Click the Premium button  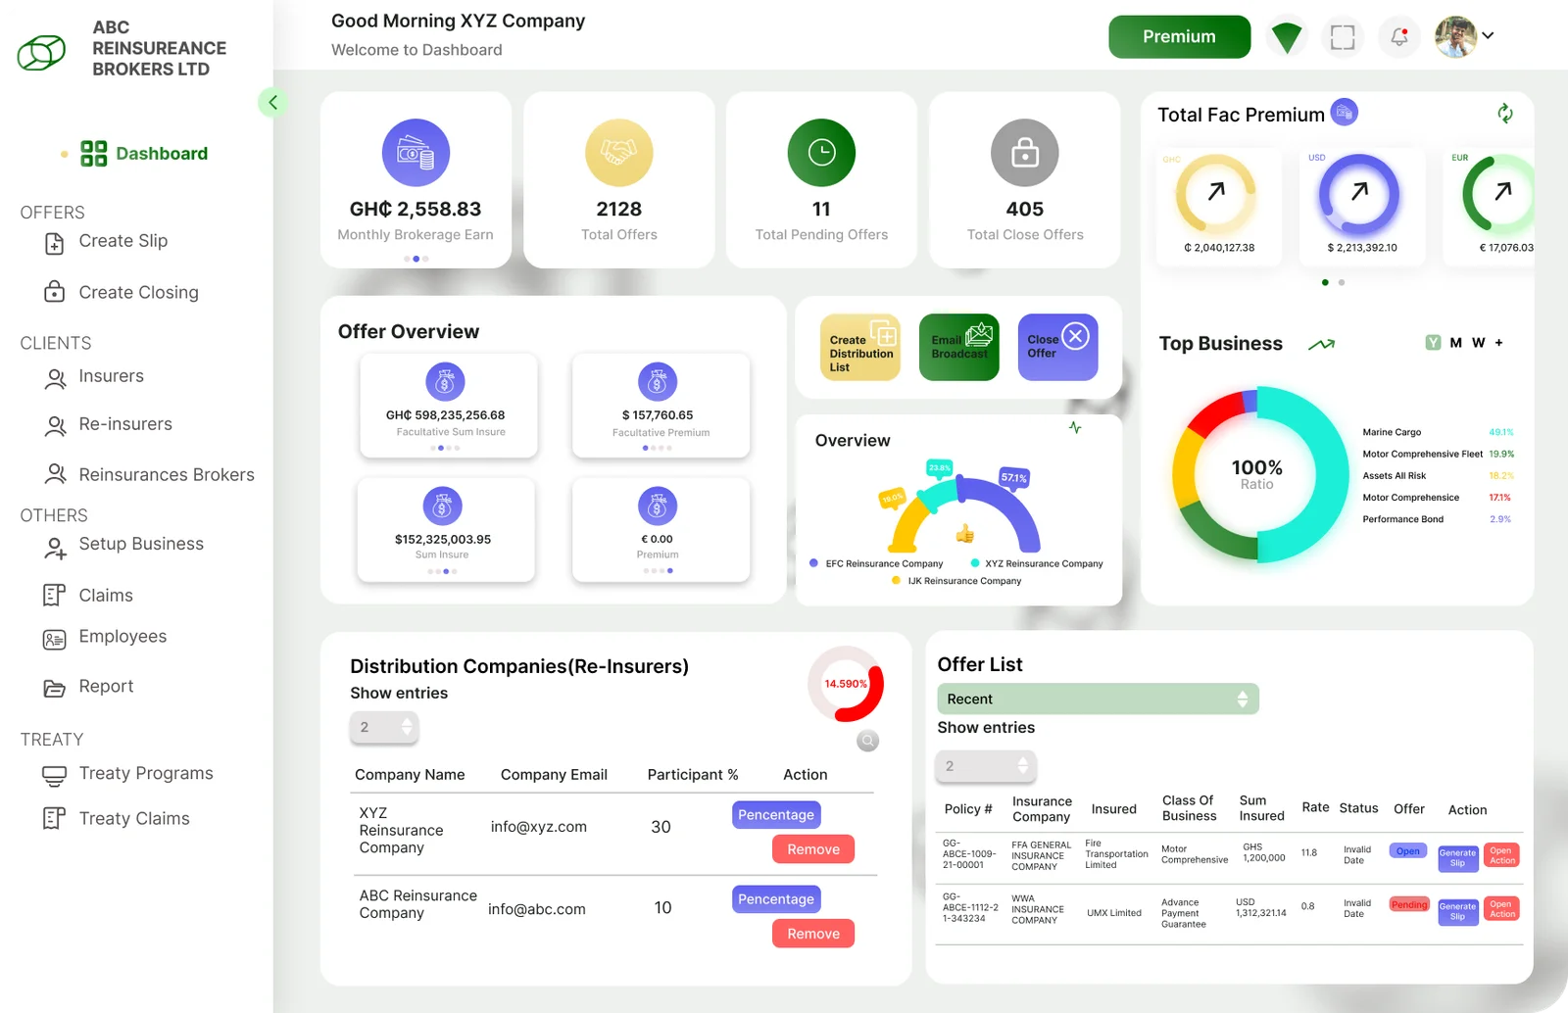1179,37
